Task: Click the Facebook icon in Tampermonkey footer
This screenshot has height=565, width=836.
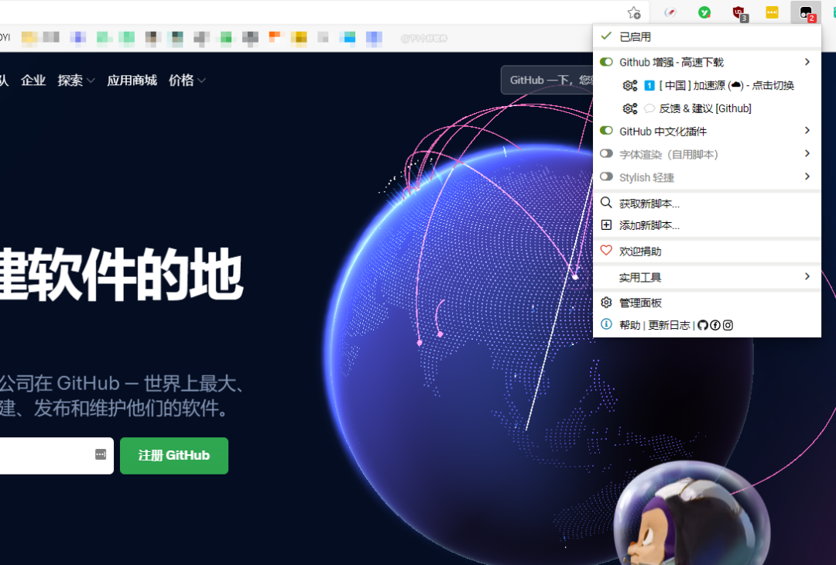Action: click(x=715, y=325)
